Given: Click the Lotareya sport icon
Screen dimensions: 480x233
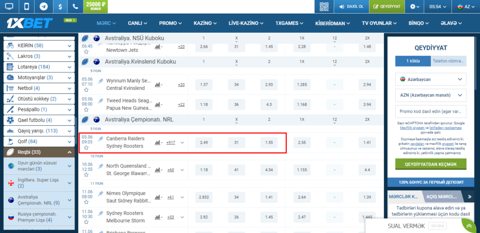Looking at the screenshot, I should point(10,67).
